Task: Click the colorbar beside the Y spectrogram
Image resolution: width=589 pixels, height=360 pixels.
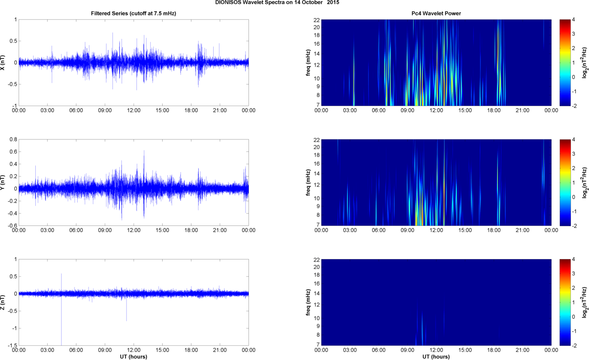Action: coord(564,182)
